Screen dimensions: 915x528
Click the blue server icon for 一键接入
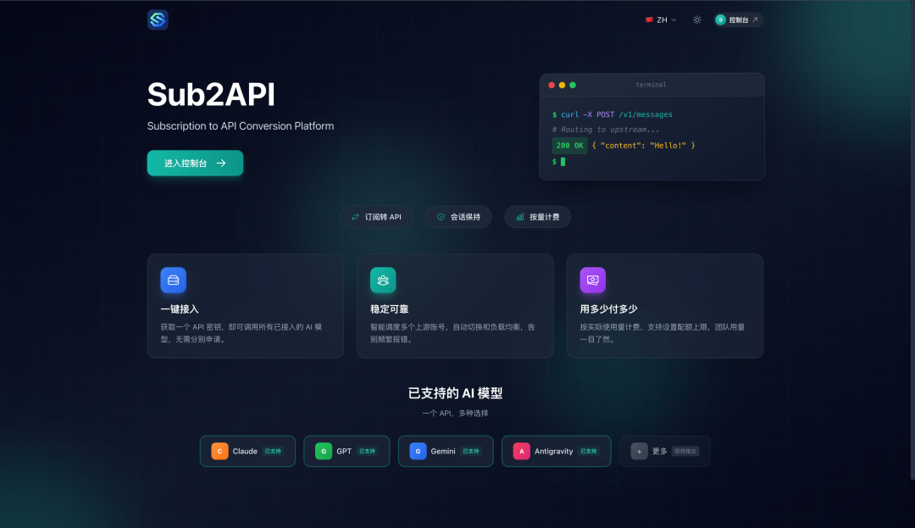click(174, 280)
